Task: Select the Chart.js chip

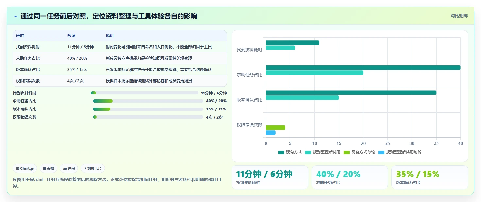Action: point(25,168)
